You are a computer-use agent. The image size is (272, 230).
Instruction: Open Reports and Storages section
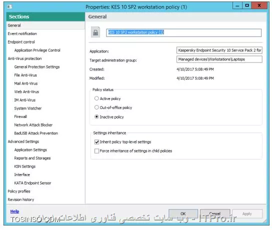pyautogui.click(x=32, y=158)
